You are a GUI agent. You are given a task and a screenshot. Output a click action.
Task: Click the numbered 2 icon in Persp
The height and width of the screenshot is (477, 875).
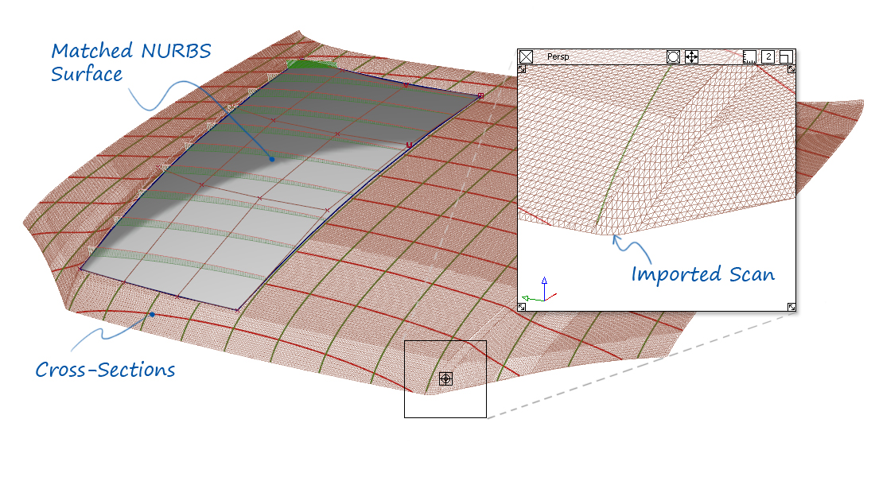coord(768,57)
